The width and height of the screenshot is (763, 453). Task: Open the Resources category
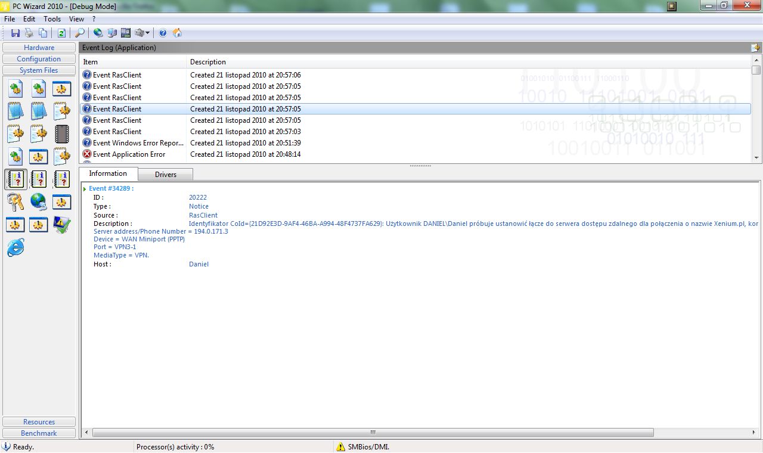tap(39, 422)
